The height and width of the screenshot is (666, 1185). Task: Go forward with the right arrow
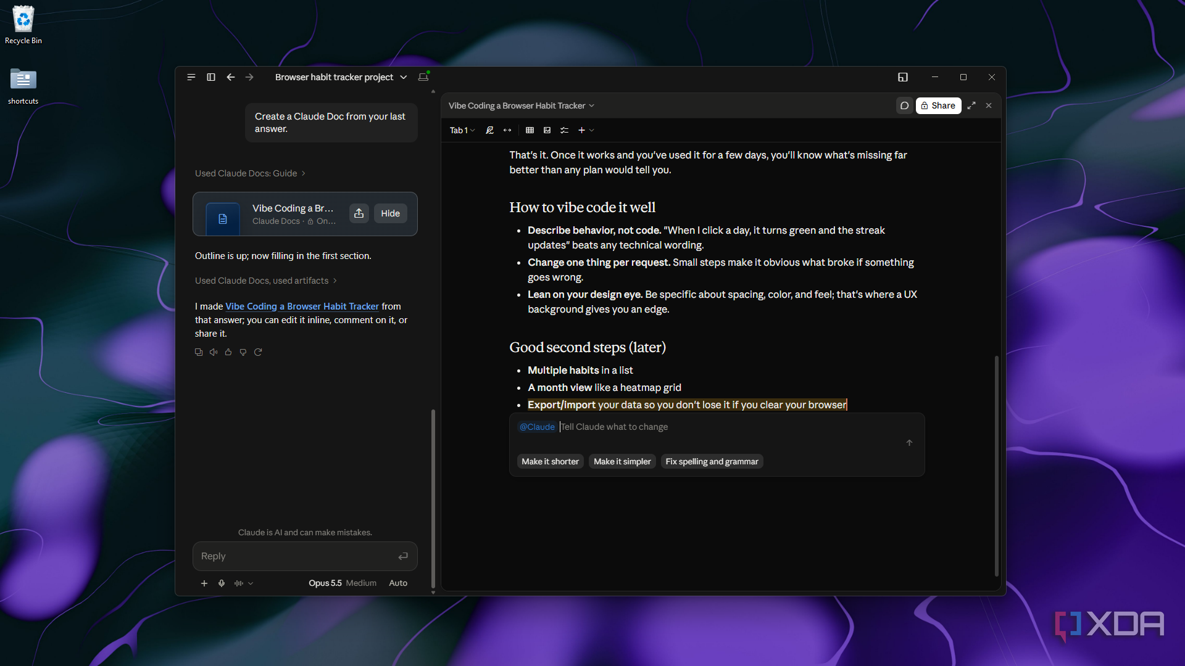pyautogui.click(x=249, y=77)
